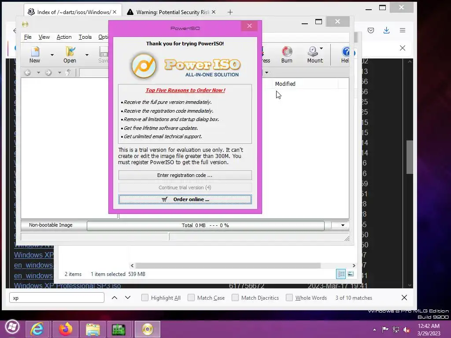Click the Non-bootable Image status label

pyautogui.click(x=51, y=225)
